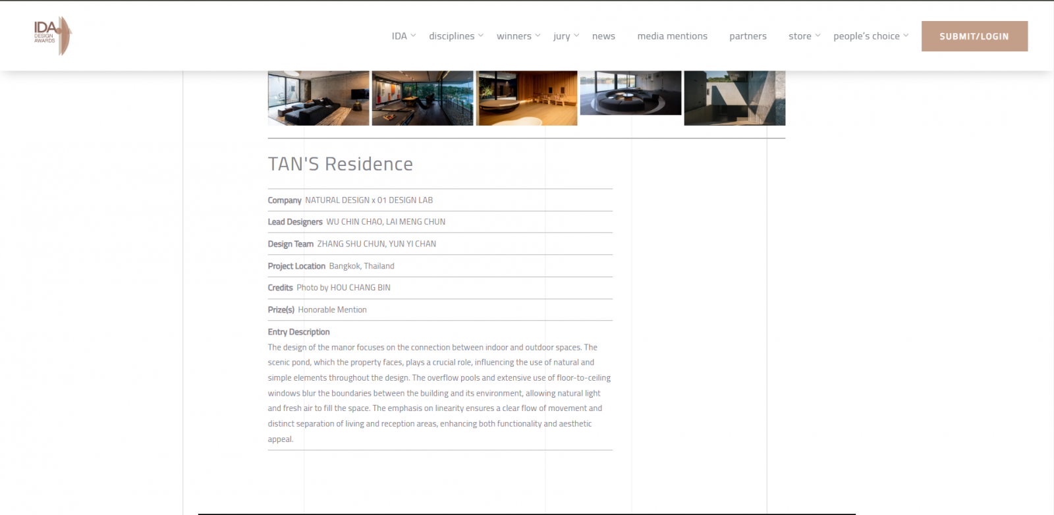Image resolution: width=1054 pixels, height=515 pixels.
Task: Click the Design Team label
Action: (291, 244)
